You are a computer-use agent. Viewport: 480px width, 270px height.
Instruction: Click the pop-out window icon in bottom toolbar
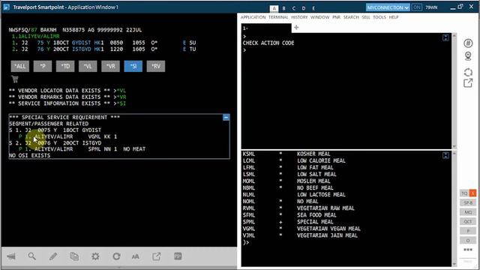157,256
